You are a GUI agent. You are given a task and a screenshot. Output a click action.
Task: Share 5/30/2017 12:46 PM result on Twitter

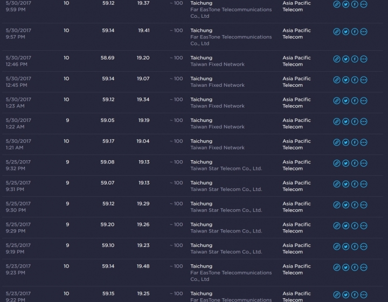345,59
